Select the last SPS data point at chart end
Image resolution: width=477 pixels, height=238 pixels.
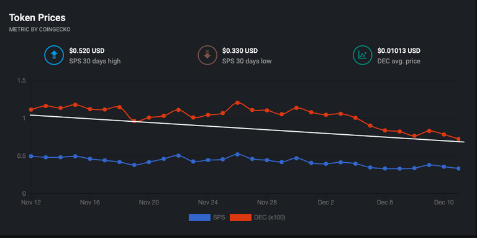[x=458, y=168]
